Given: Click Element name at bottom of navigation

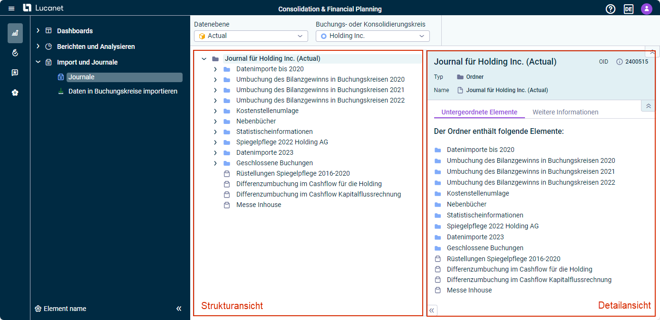Looking at the screenshot, I should 65,309.
